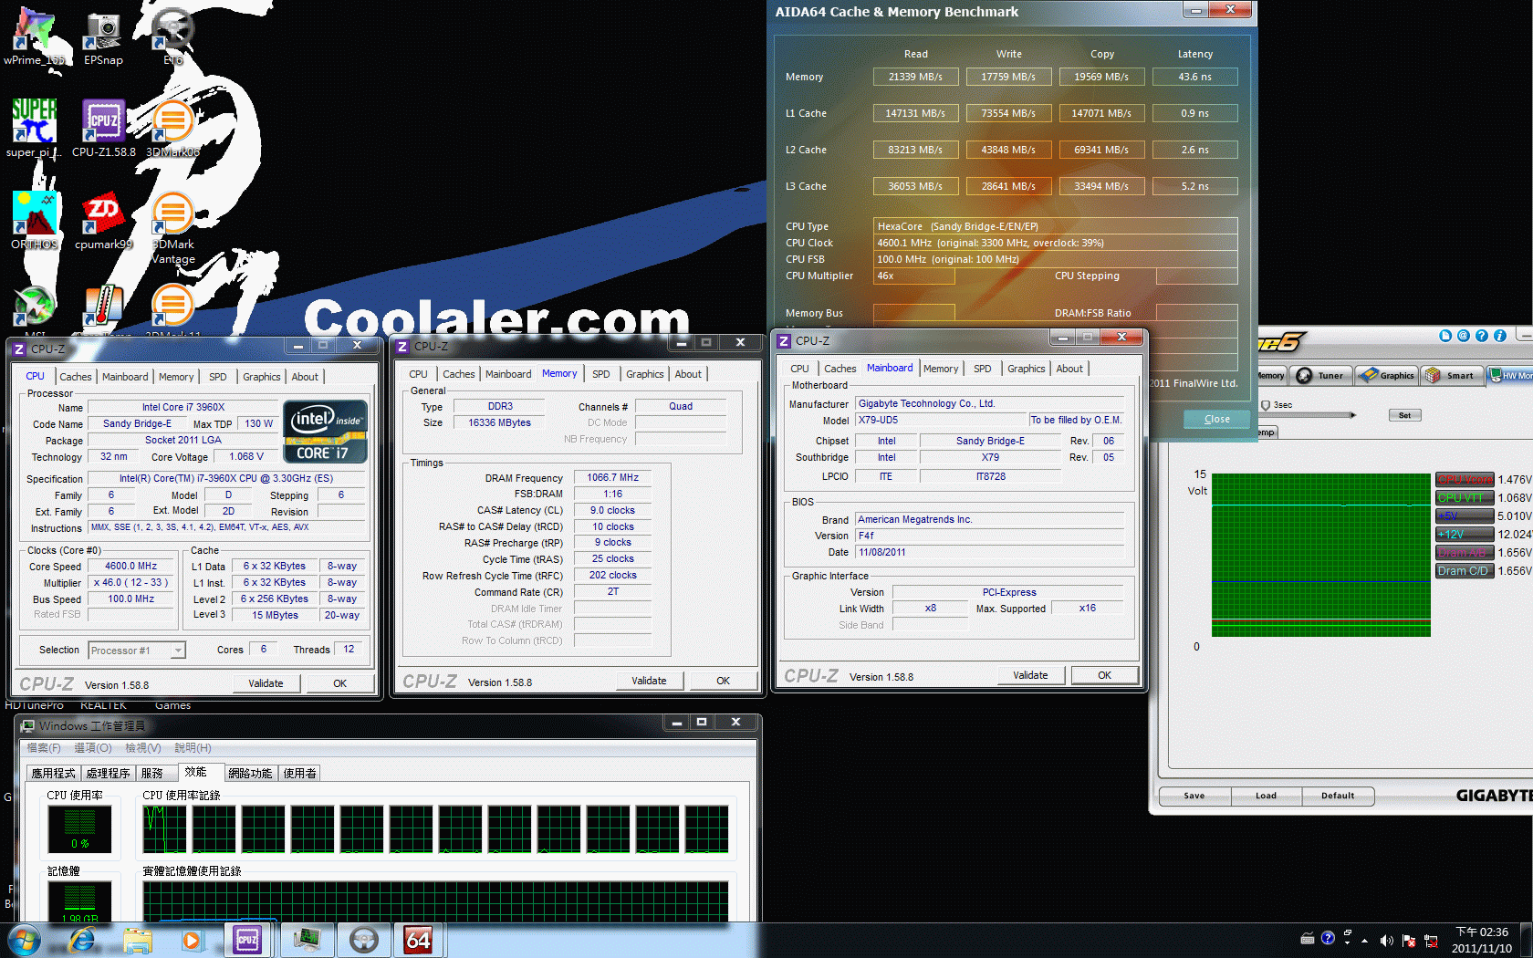Open the ORTHOS desktop shortcut
The width and height of the screenshot is (1533, 958).
click(34, 220)
